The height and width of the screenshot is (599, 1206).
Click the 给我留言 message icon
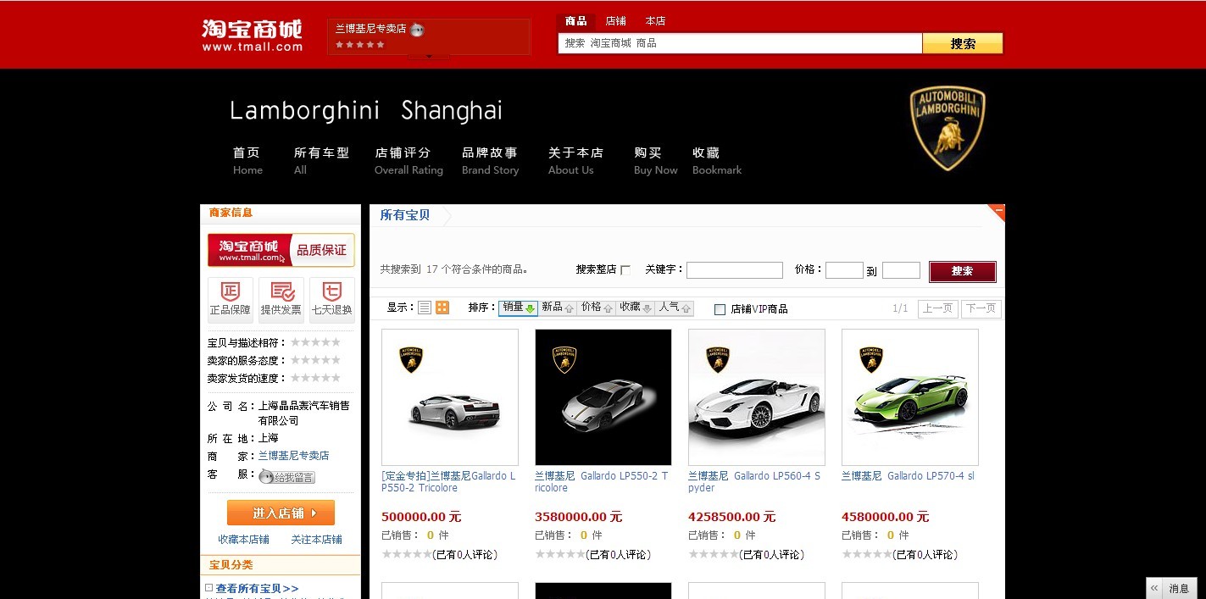pos(287,477)
